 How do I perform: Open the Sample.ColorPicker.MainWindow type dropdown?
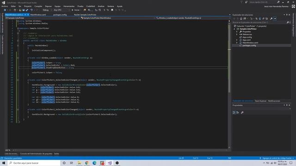pyautogui.click(x=118, y=18)
